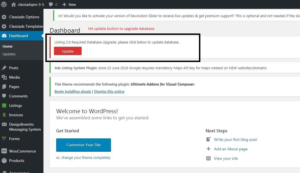Click Add an About page link
The height and width of the screenshot is (173, 300).
coord(231,149)
